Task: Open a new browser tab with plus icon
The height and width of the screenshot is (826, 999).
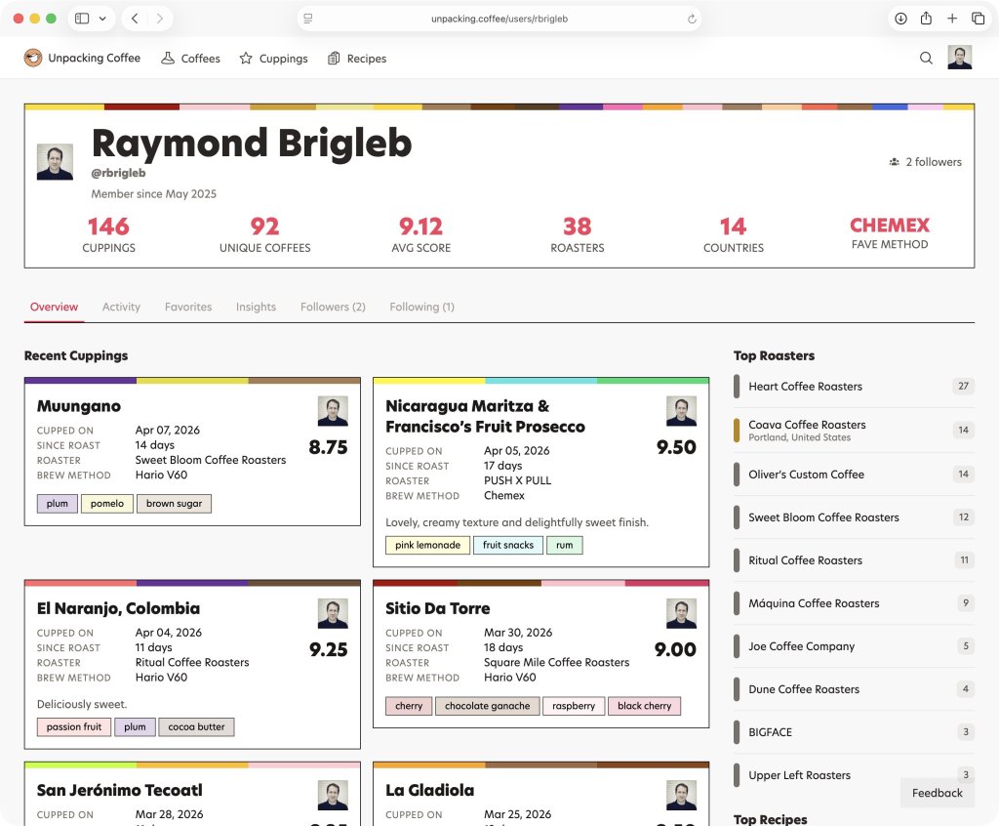Action: (952, 18)
